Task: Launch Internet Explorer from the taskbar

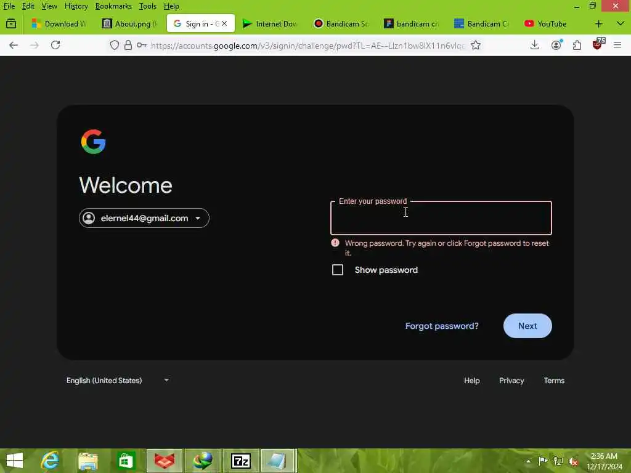Action: [50, 461]
